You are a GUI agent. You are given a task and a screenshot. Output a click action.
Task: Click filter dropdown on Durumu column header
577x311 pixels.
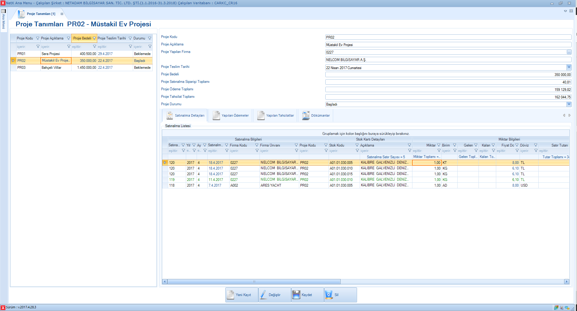[150, 38]
